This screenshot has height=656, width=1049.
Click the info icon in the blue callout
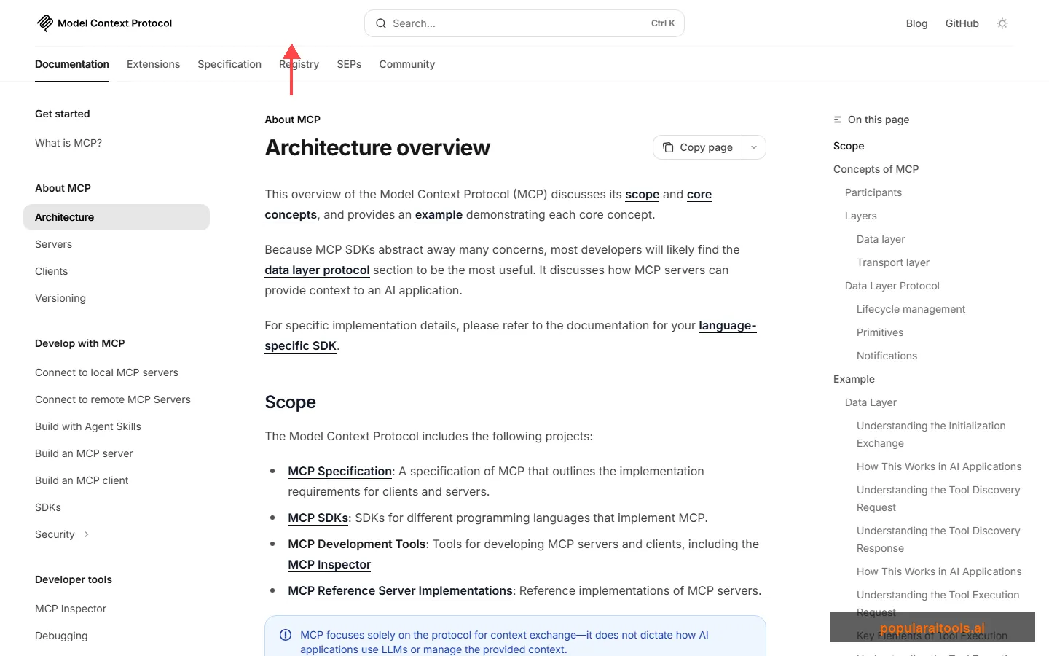point(286,634)
